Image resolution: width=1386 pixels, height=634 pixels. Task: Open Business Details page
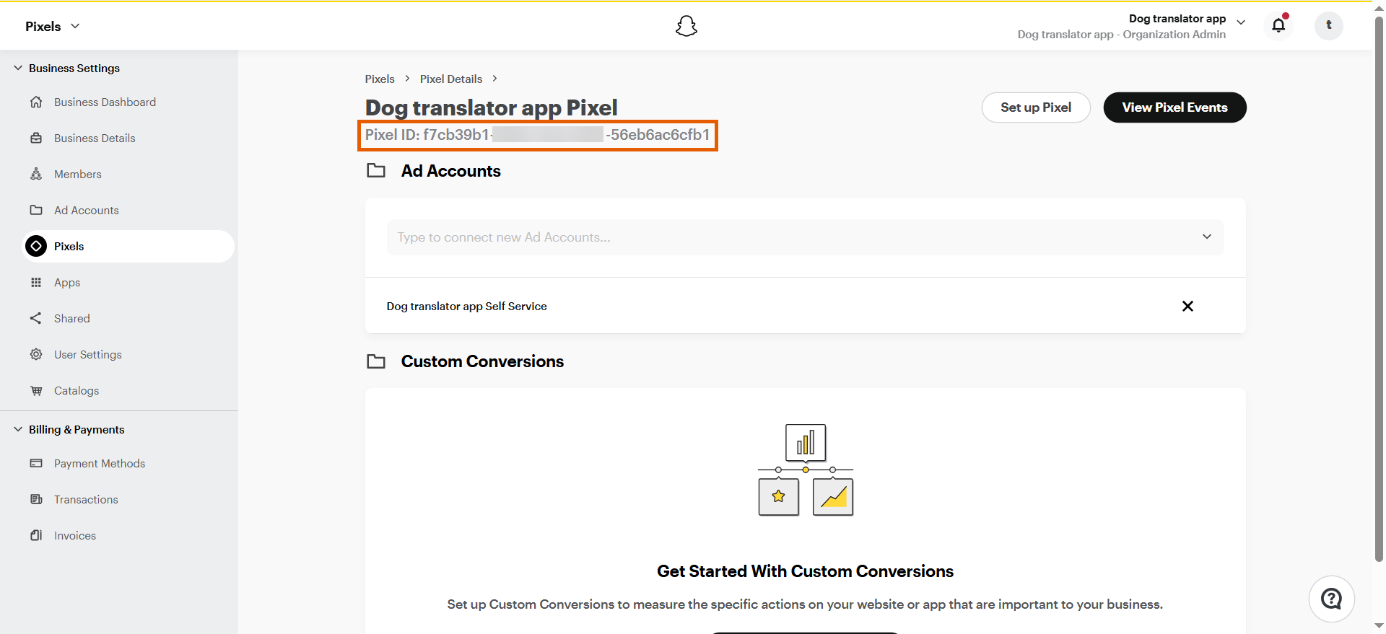click(x=95, y=138)
